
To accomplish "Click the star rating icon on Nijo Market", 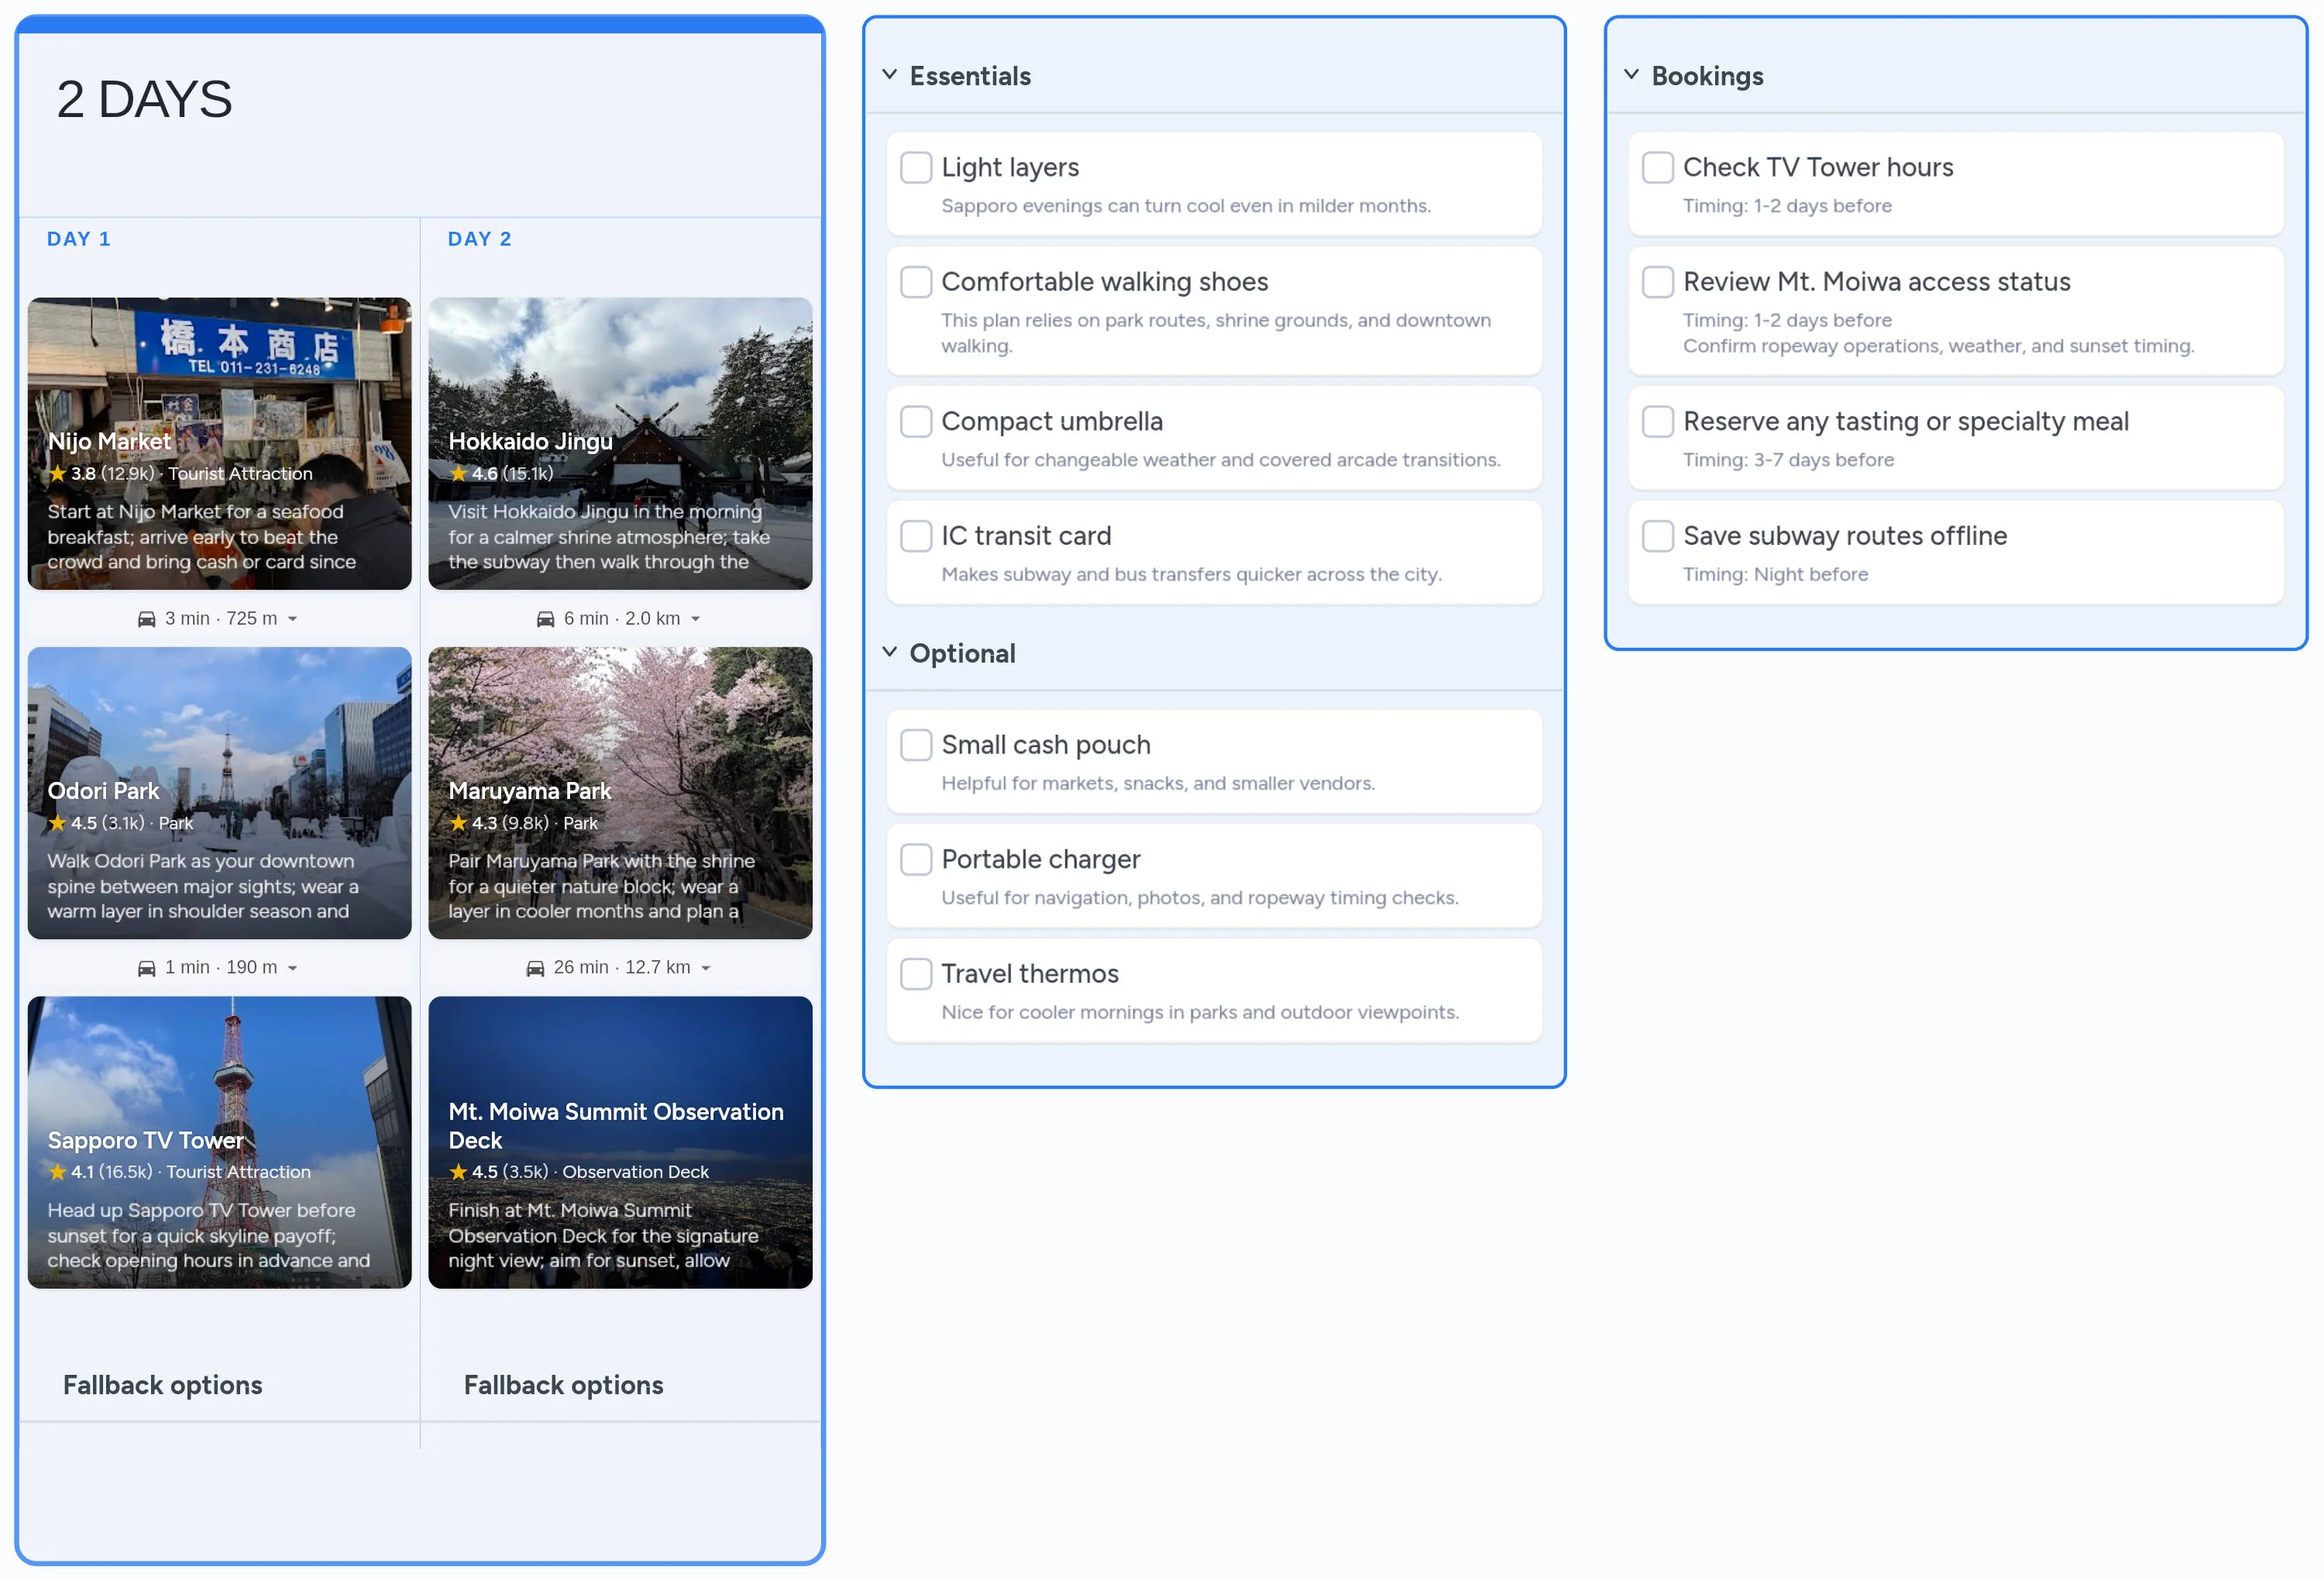I will coord(57,474).
